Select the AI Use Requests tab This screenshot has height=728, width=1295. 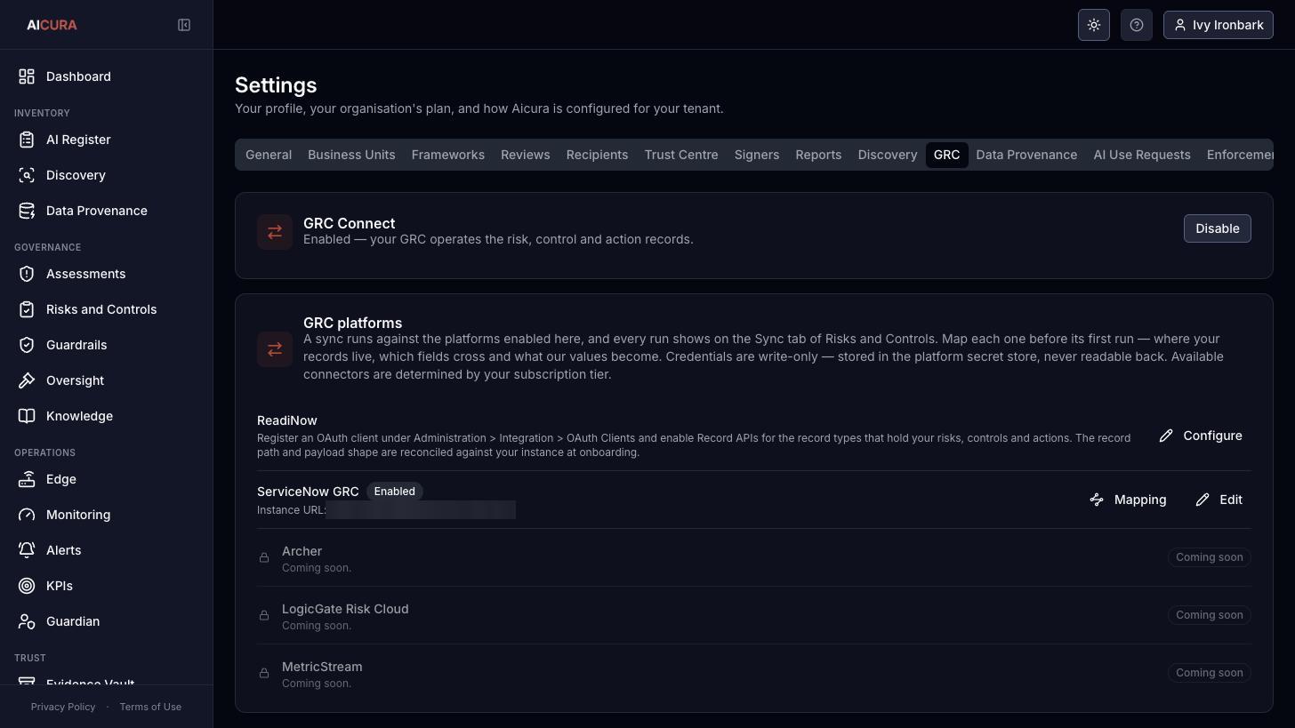coord(1142,155)
